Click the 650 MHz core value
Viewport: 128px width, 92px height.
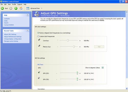[86, 41]
